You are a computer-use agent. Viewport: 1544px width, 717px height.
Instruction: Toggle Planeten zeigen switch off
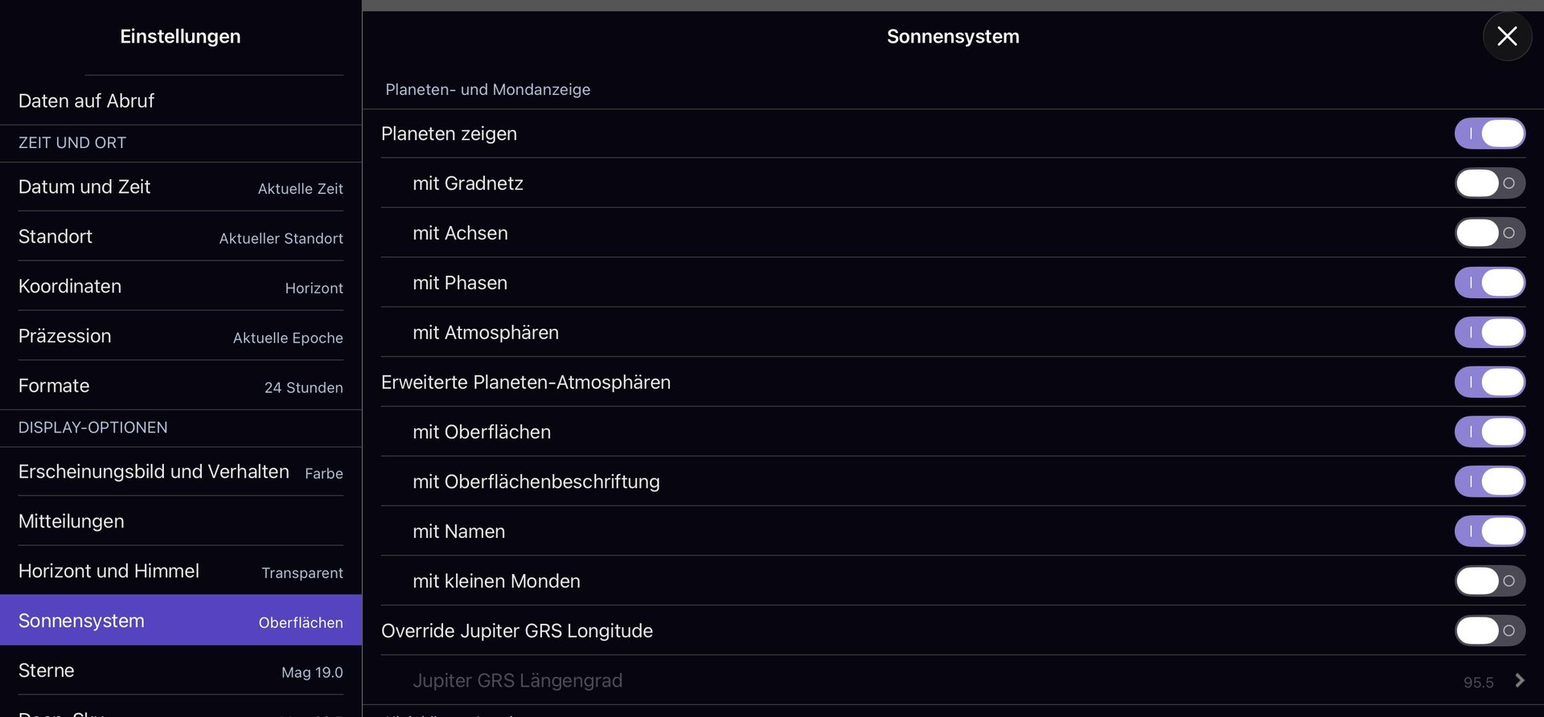click(1489, 133)
